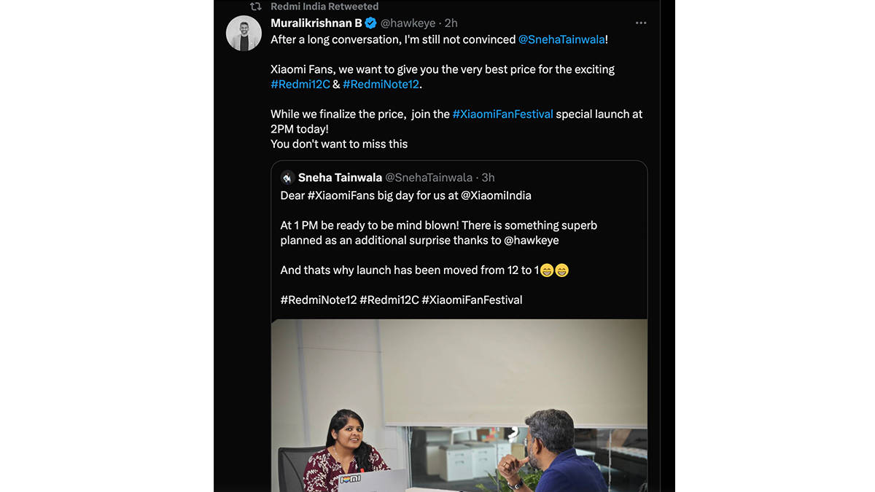Click the grinning emojis in quoted tweet
This screenshot has height=492, width=875.
pyautogui.click(x=554, y=270)
